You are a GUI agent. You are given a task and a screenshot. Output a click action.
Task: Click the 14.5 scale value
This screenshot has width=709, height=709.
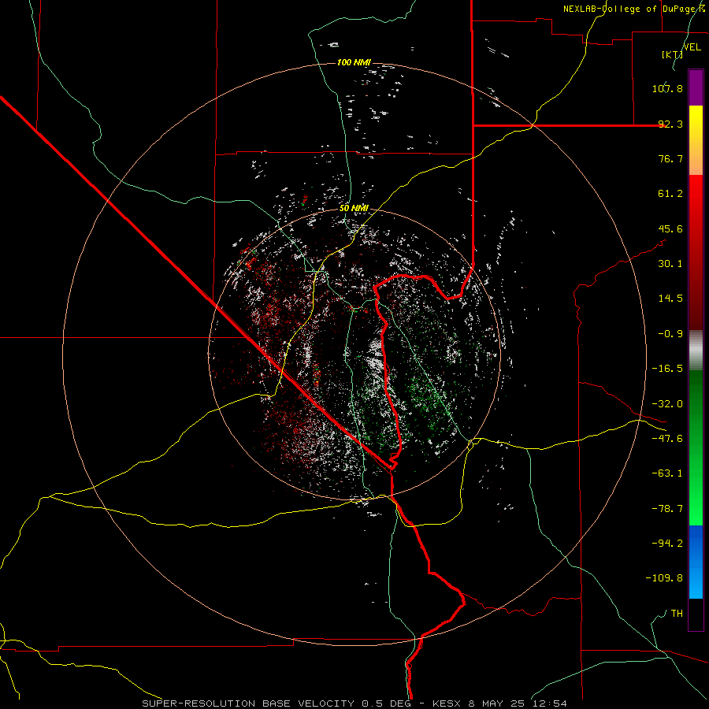click(x=670, y=299)
